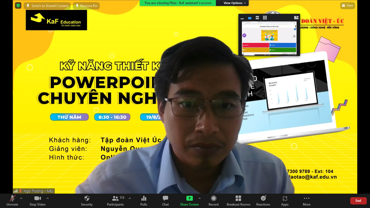Expand video settings arrow next to Stop Video

pyautogui.click(x=48, y=198)
